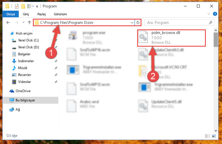
Task: Expand the recent locations dropdown arrow
Action: tap(23, 22)
